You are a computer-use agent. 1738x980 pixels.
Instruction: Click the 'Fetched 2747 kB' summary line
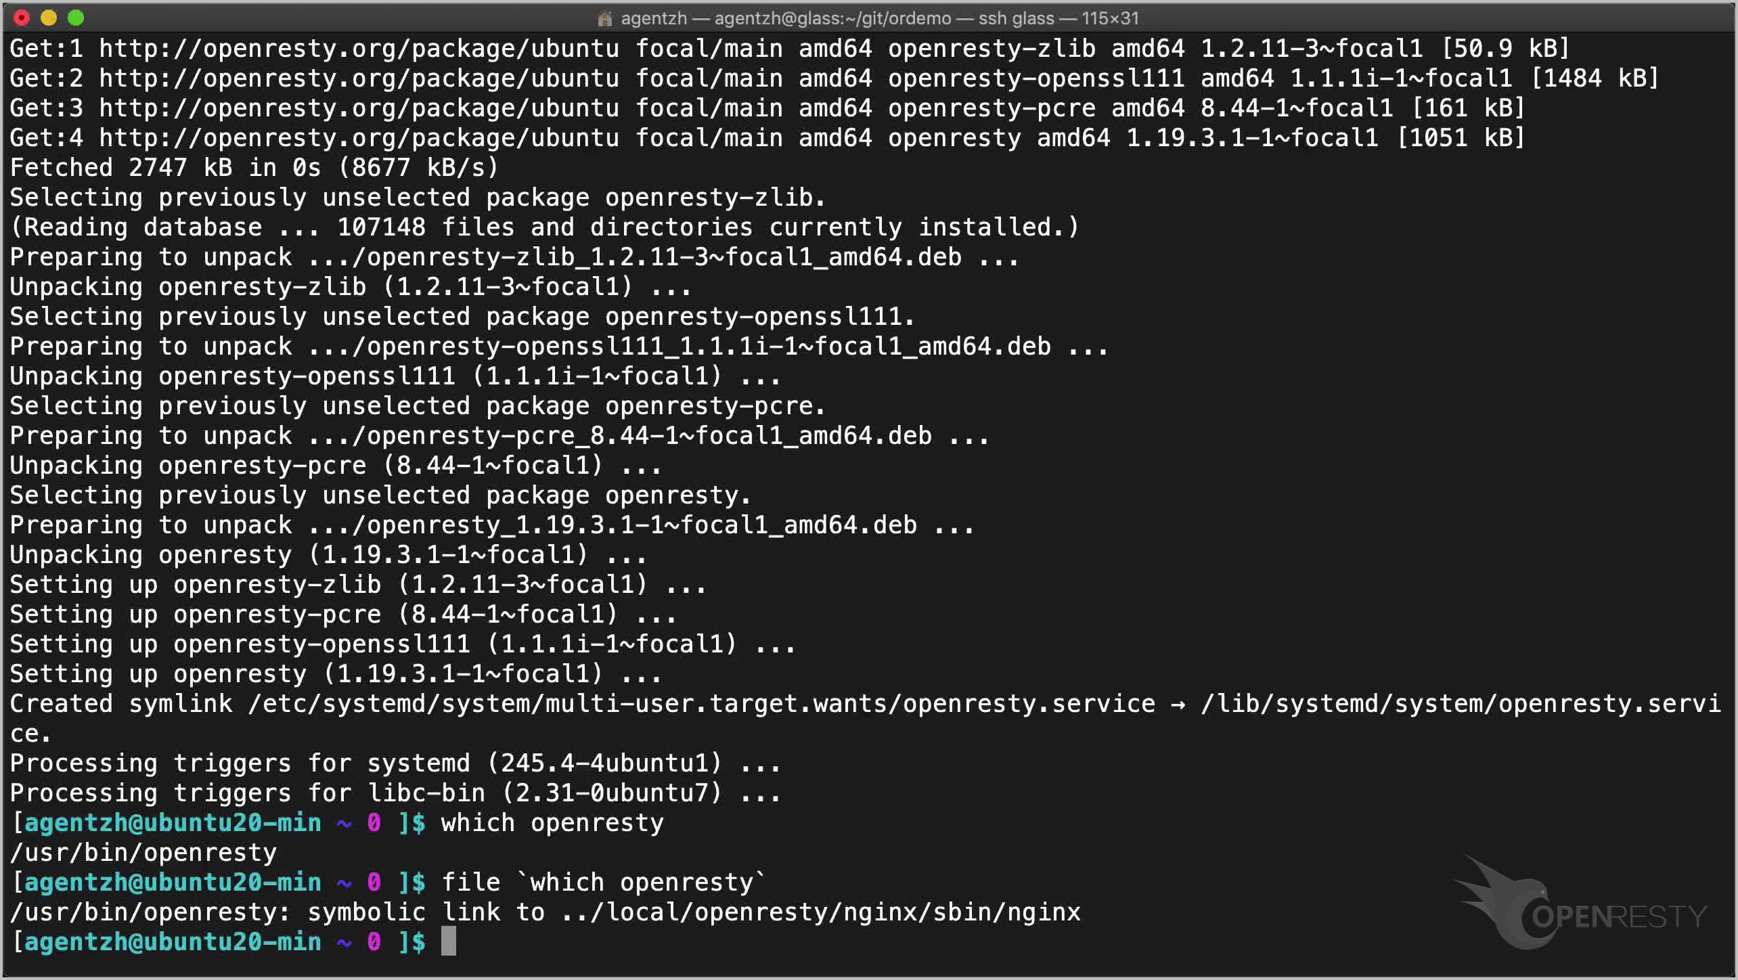pos(254,168)
